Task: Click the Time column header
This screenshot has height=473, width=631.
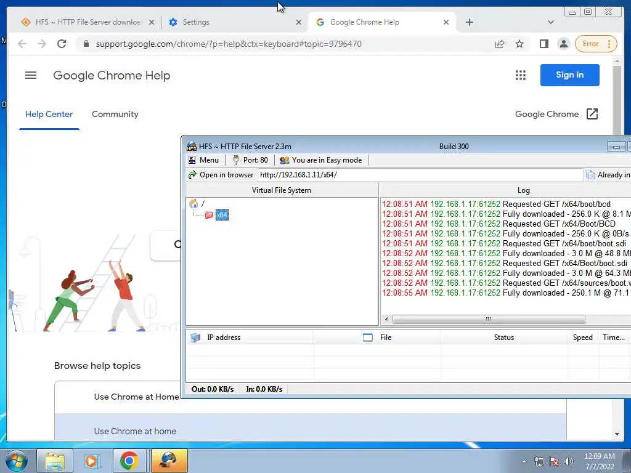Action: point(614,338)
